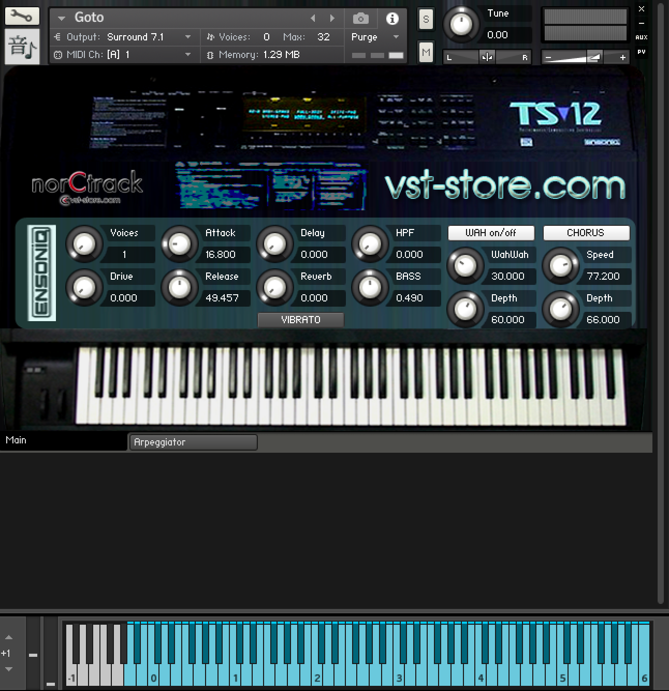669x691 pixels.
Task: Click the chorus Depth value 66.000
Action: 603,320
